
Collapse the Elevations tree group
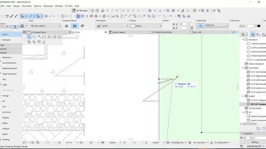click(x=243, y=40)
